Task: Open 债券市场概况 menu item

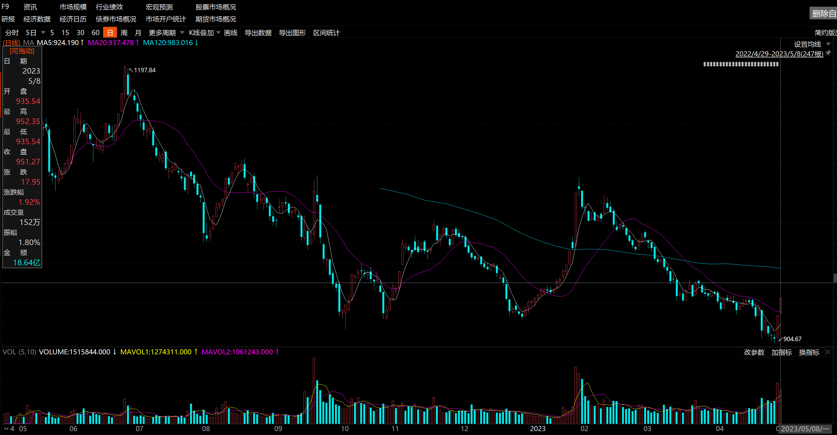Action: (x=116, y=19)
